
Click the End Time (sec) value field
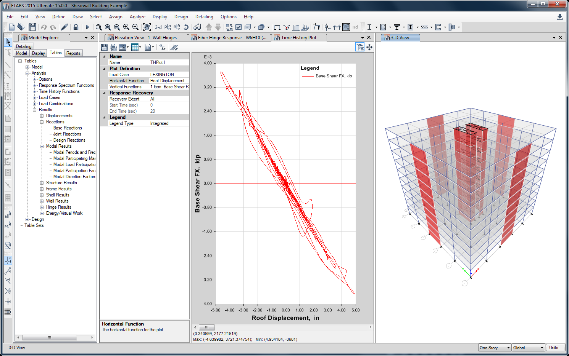[x=169, y=111]
